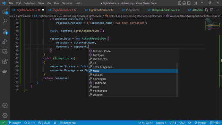Select User property suggestion
This screenshot has width=222, height=125.
click(x=133, y=87)
